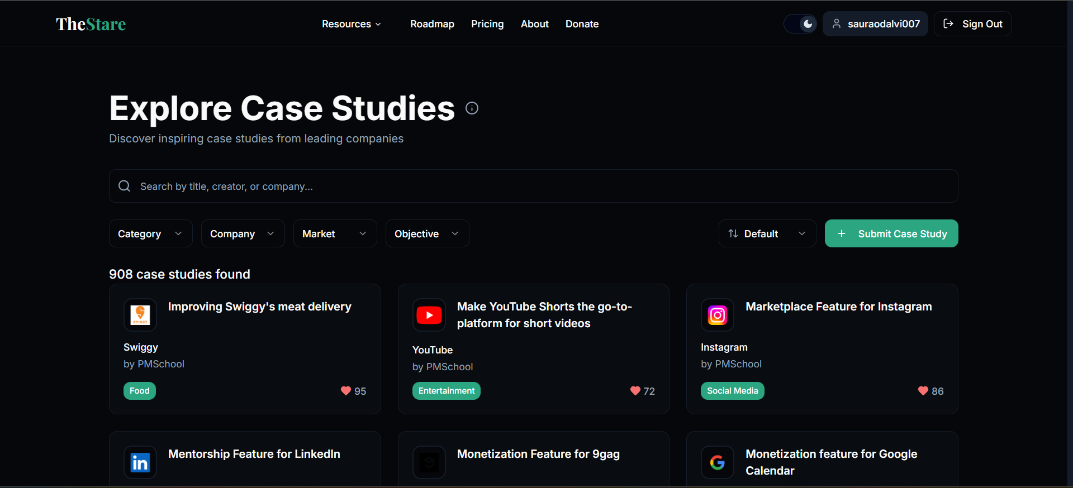Click the page vertical scrollbar
The image size is (1073, 488).
tap(1070, 243)
